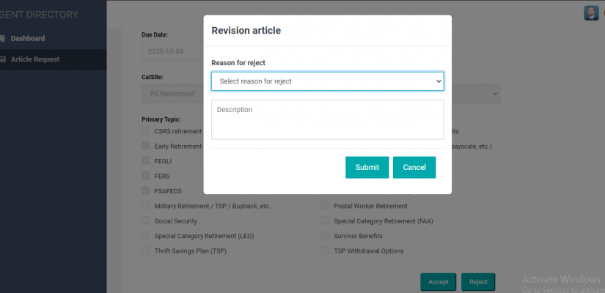This screenshot has width=605, height=293.
Task: Tick the Survivor Benefits checkbox
Action: [326, 236]
